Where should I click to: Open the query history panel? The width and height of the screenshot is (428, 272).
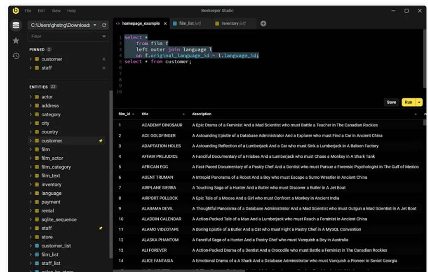[x=16, y=56]
